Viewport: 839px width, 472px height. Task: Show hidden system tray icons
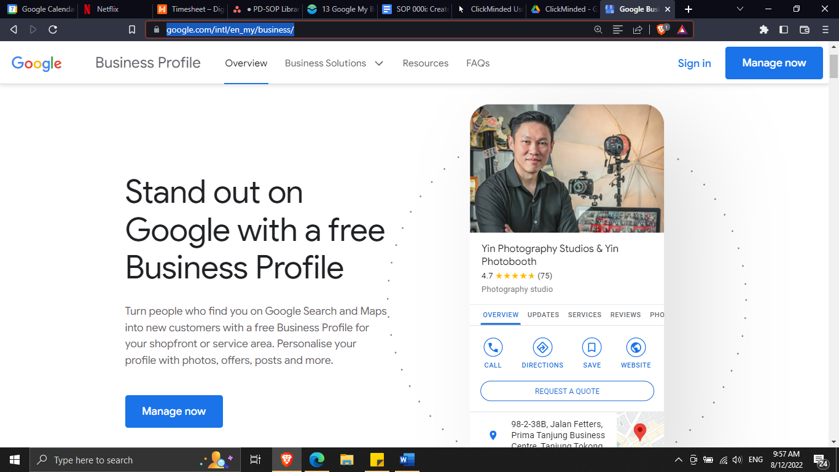(679, 460)
